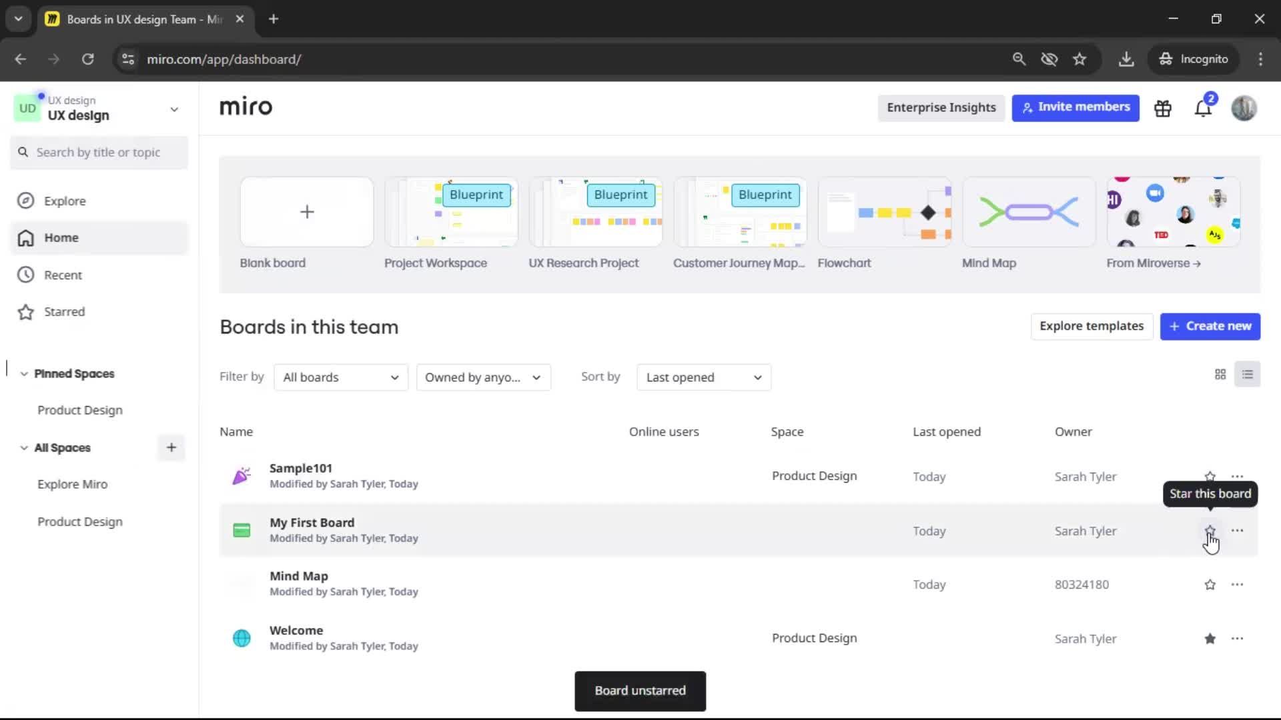
Task: Open more options for Mind Map
Action: pos(1237,585)
